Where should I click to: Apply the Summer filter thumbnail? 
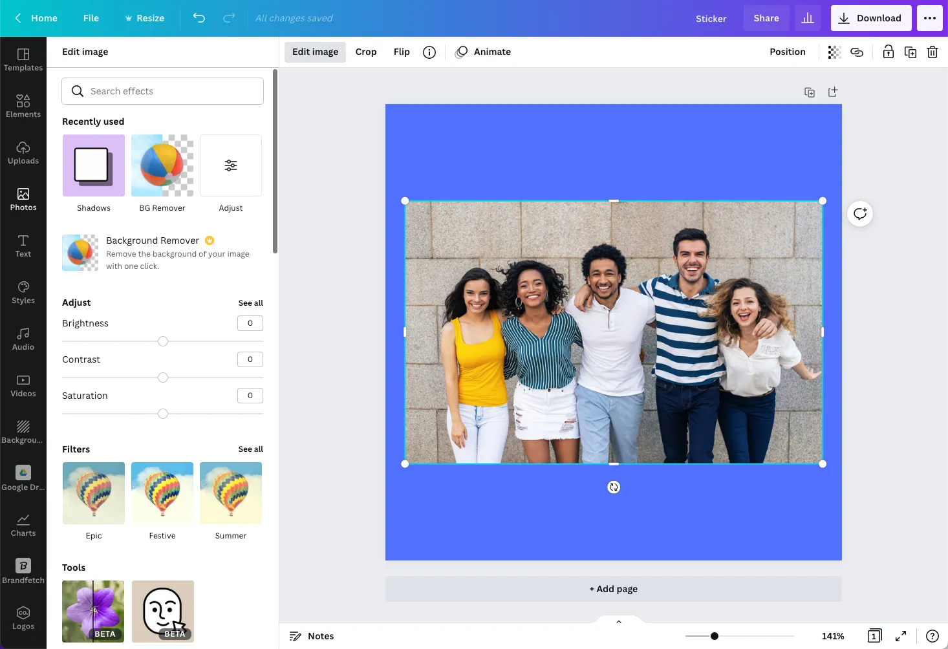[x=230, y=493]
